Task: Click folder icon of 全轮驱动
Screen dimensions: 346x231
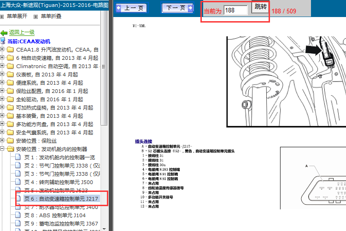Action: (x=10, y=99)
